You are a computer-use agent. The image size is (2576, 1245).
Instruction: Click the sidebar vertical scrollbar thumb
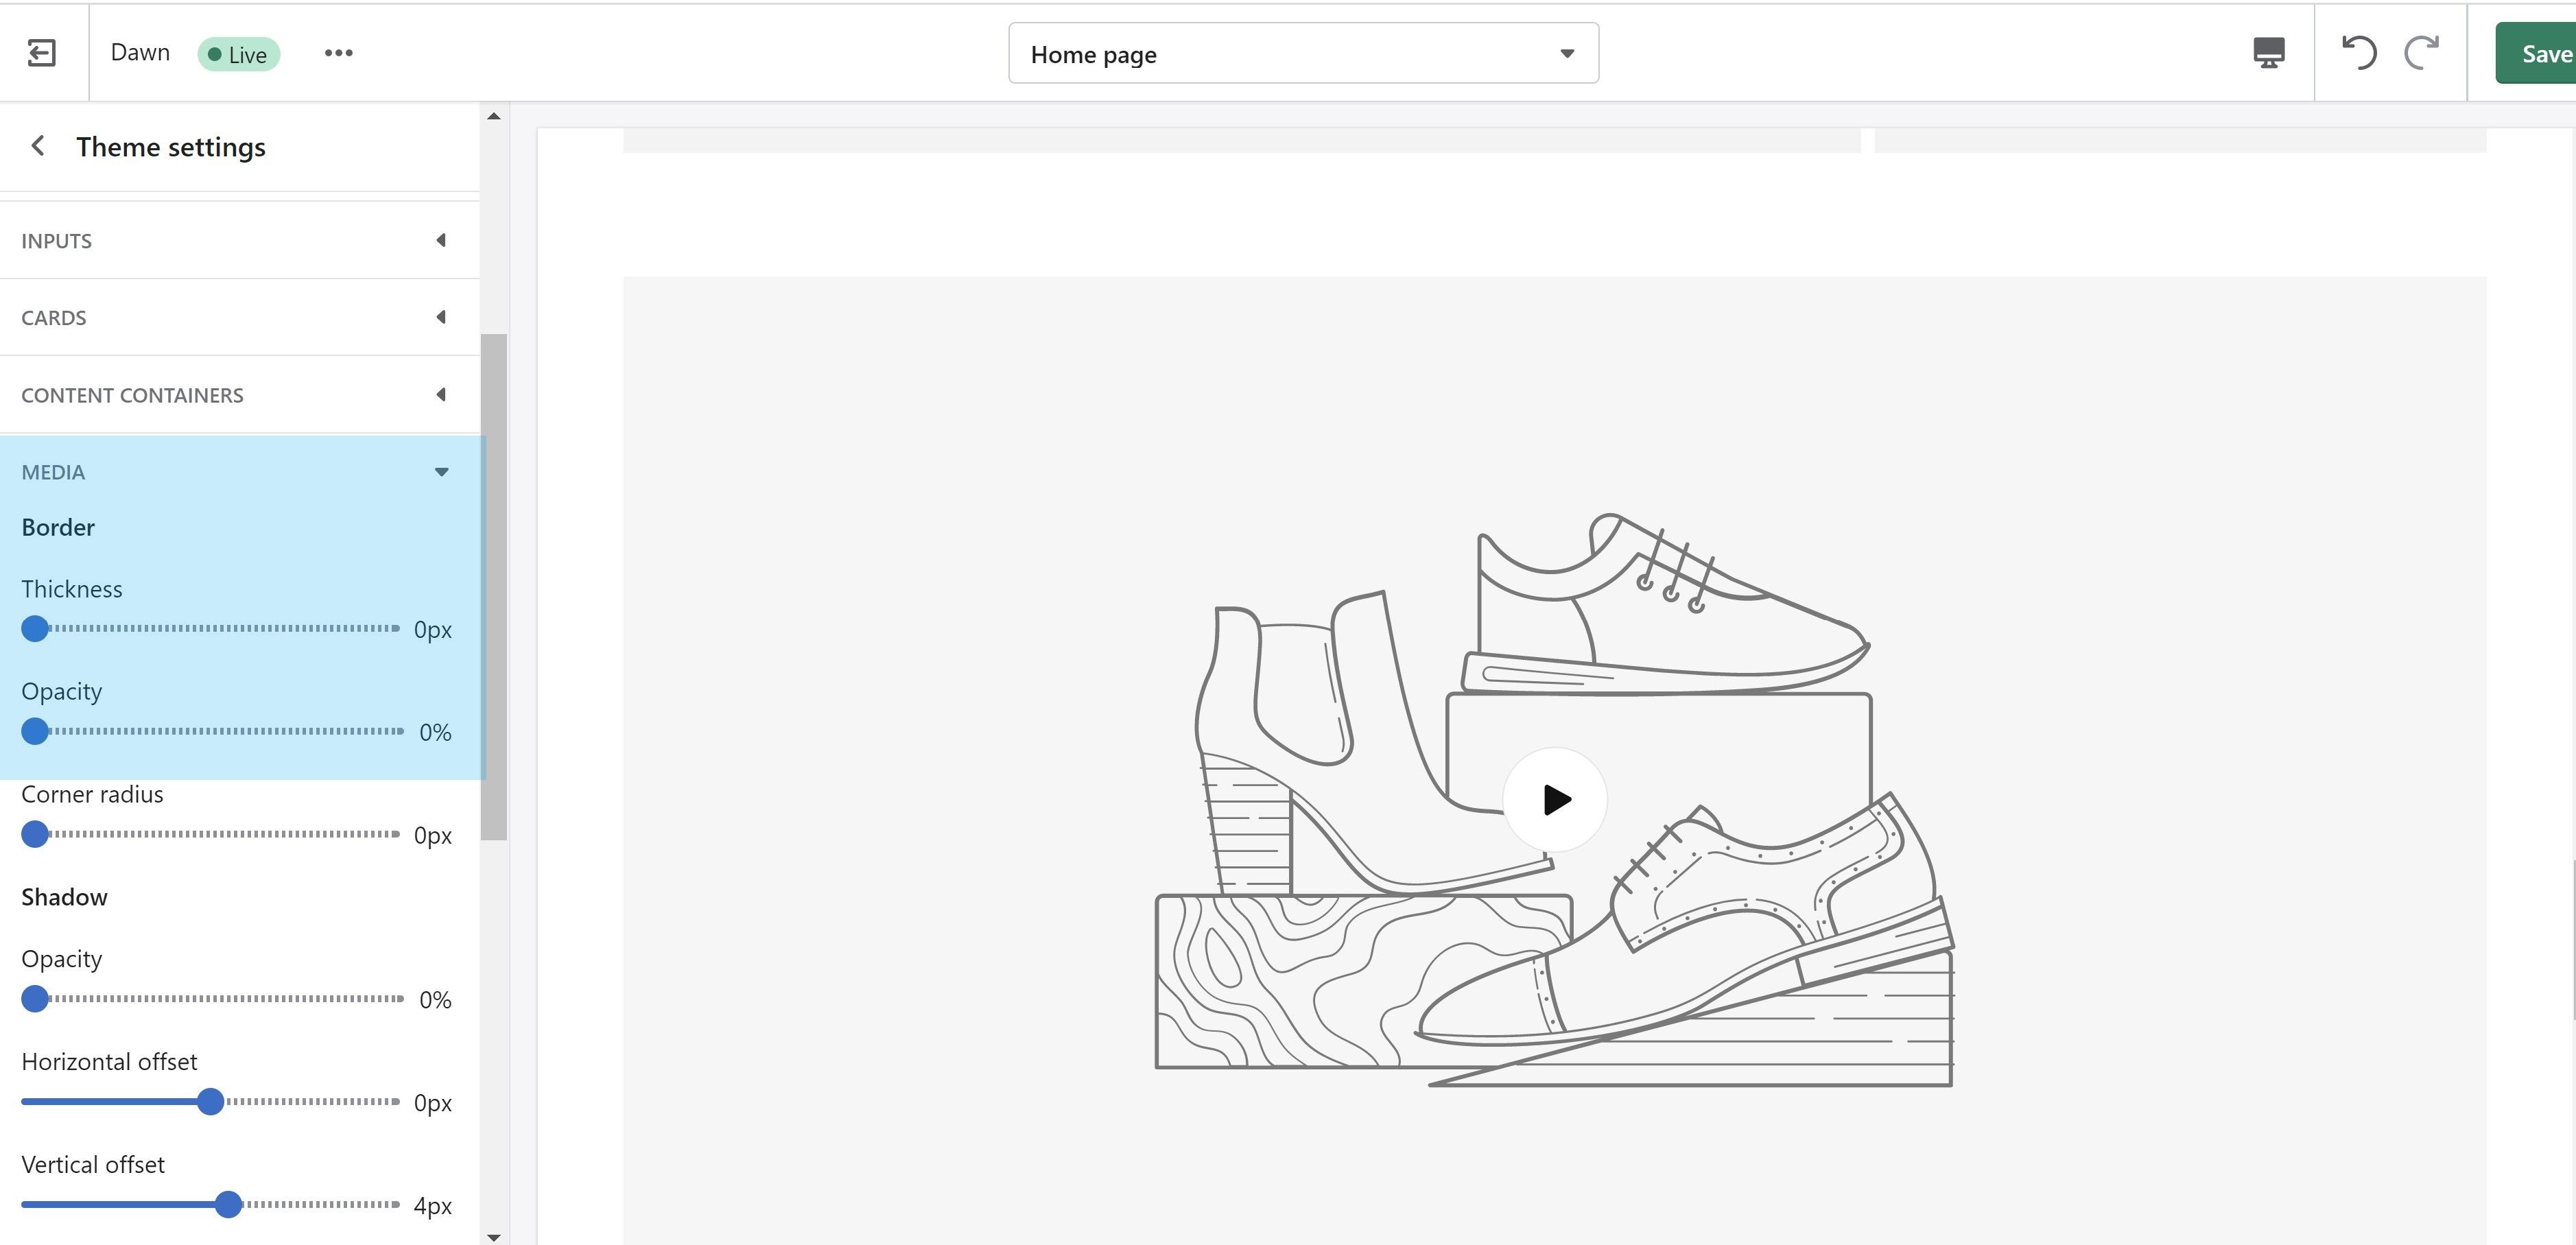click(x=493, y=586)
